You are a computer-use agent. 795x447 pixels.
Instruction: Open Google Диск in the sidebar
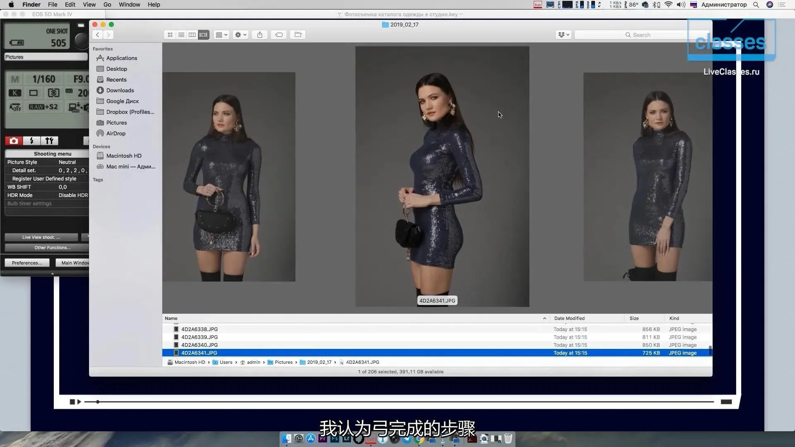(x=123, y=101)
